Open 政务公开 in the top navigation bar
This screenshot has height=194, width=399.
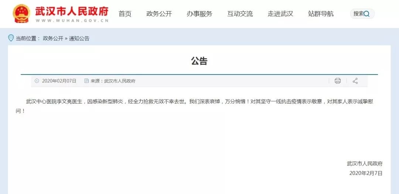[x=159, y=14]
